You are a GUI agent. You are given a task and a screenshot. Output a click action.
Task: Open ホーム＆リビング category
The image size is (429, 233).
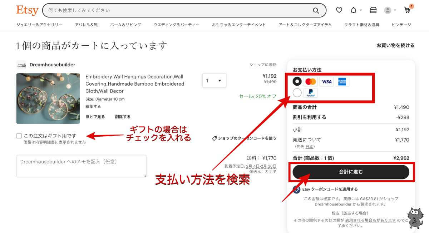pos(125,25)
